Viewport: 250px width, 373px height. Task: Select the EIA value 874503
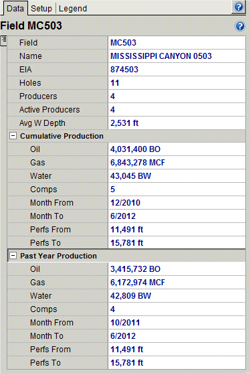pyautogui.click(x=124, y=69)
